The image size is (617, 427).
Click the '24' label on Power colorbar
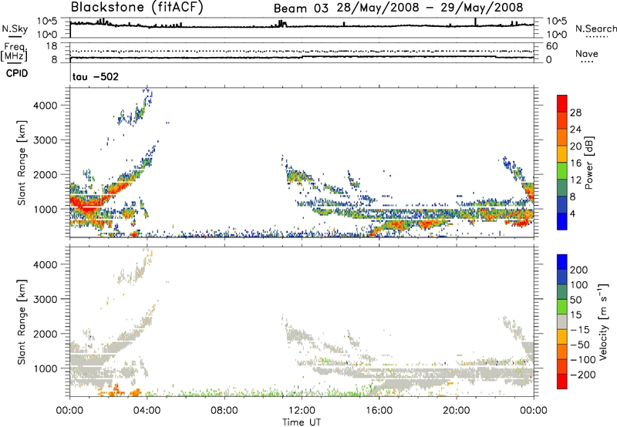pyautogui.click(x=575, y=129)
